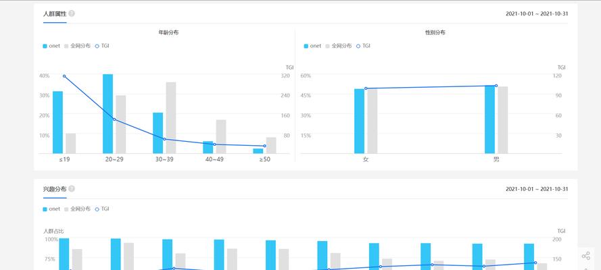Click the 性别分布 chart title
The image size is (601, 270).
435,32
